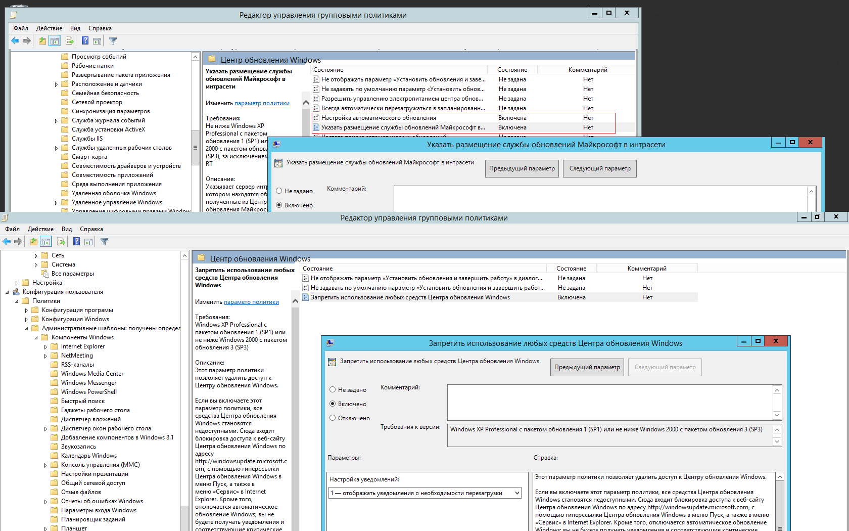Select 'Включено' in the lower policy dialog
849x531 pixels.
click(333, 404)
